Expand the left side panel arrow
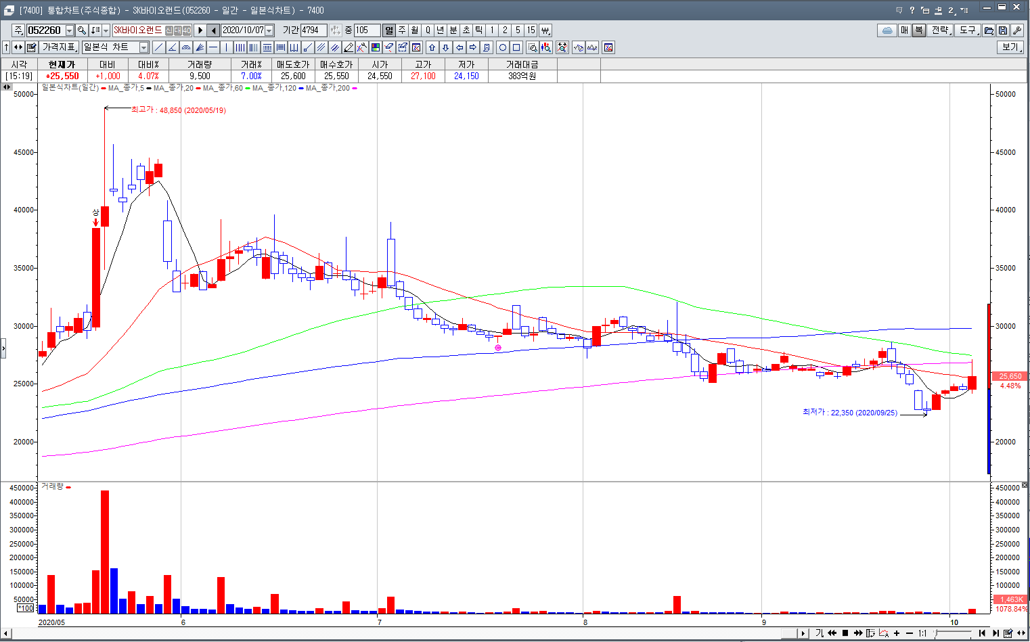 click(3, 349)
